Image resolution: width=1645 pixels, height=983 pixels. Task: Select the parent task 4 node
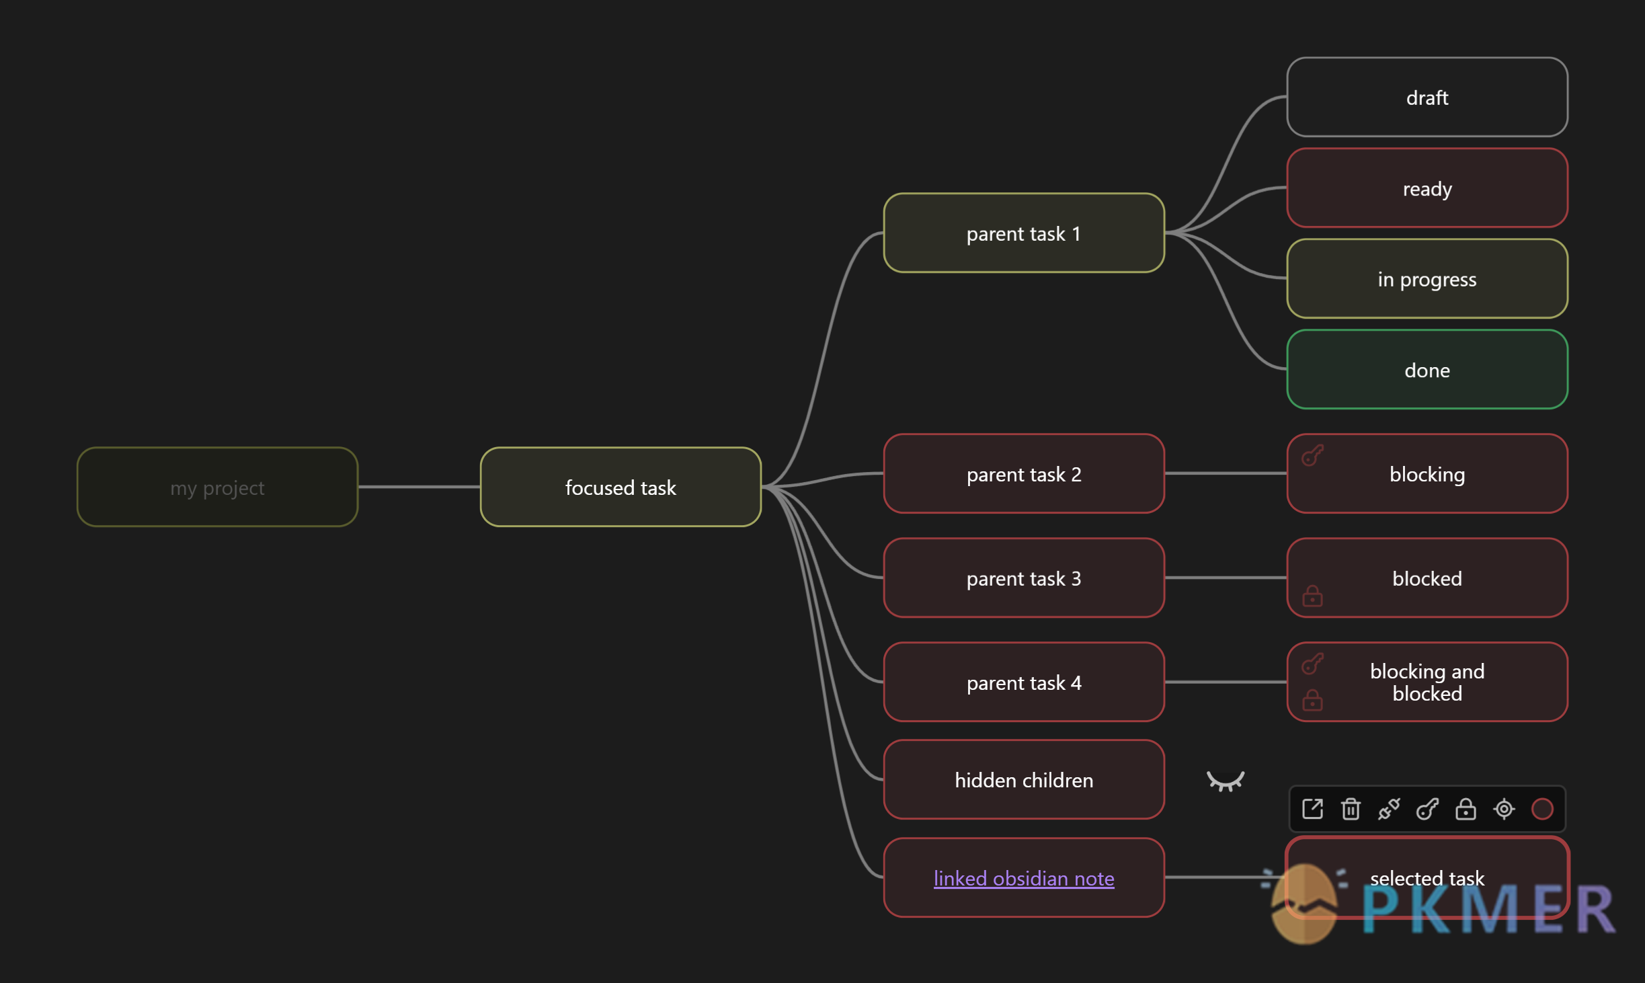tap(1024, 682)
